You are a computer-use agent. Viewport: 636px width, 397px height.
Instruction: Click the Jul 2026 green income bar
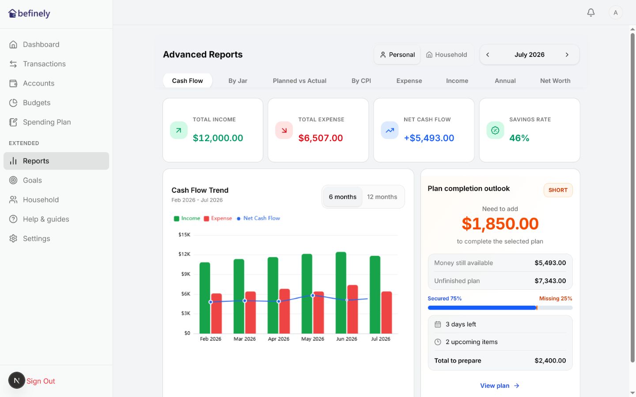[375, 295]
